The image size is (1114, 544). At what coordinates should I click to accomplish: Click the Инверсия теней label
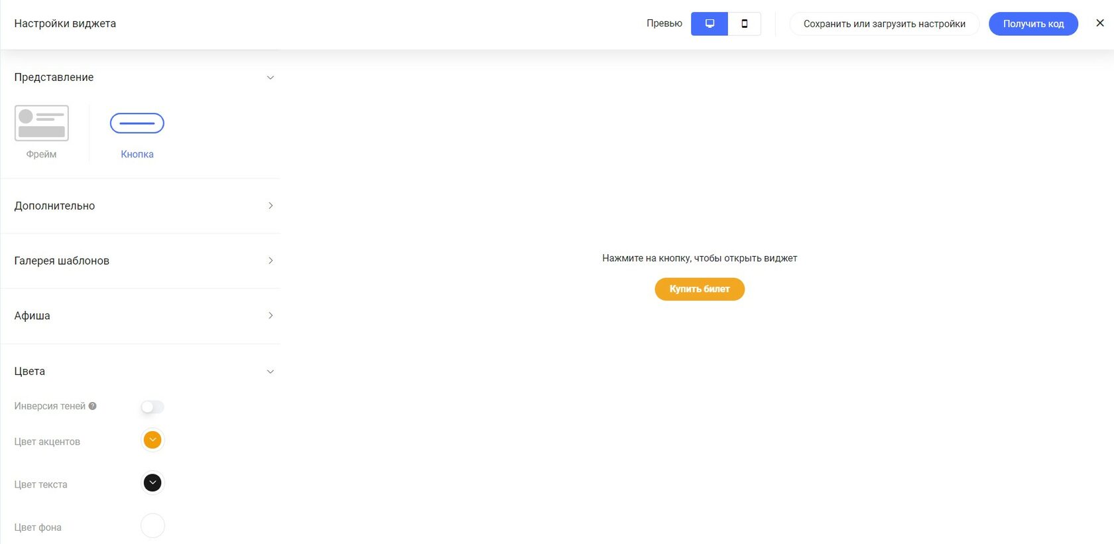tap(50, 406)
